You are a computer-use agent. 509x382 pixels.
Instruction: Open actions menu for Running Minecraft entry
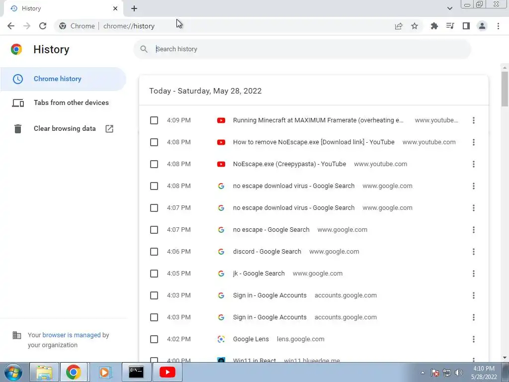[474, 120]
